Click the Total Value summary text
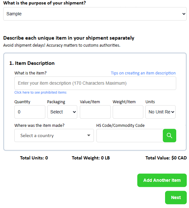Screen dimensions: 189x208 (x=166, y=158)
